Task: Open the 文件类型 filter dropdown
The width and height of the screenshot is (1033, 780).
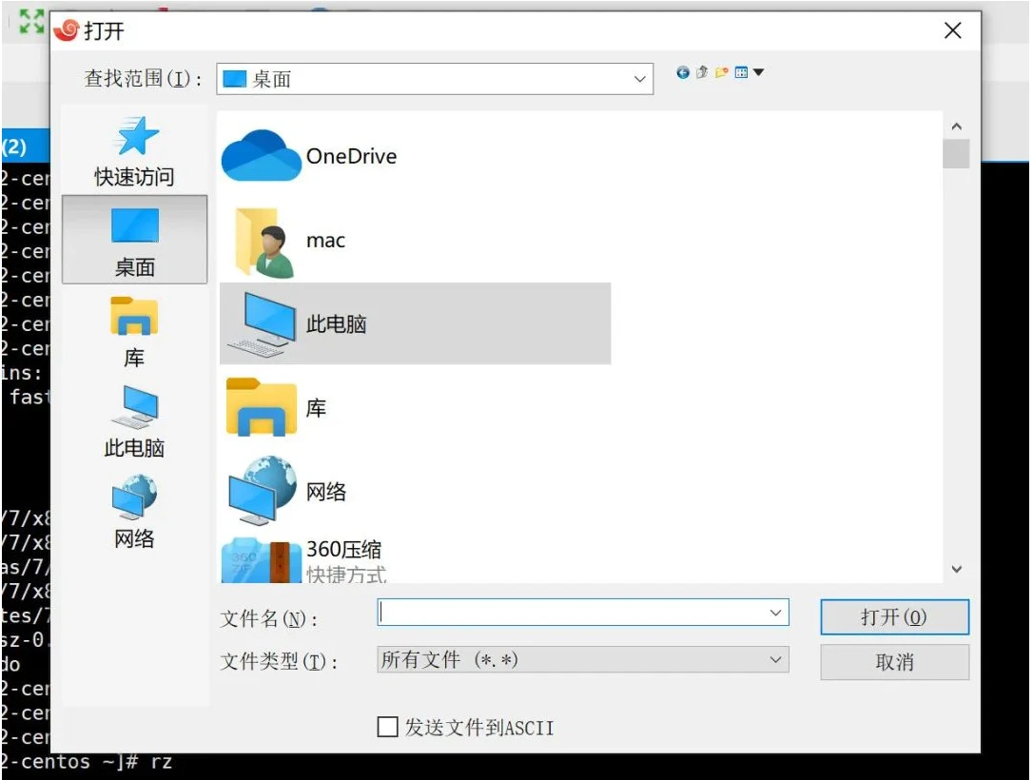Action: coord(582,660)
